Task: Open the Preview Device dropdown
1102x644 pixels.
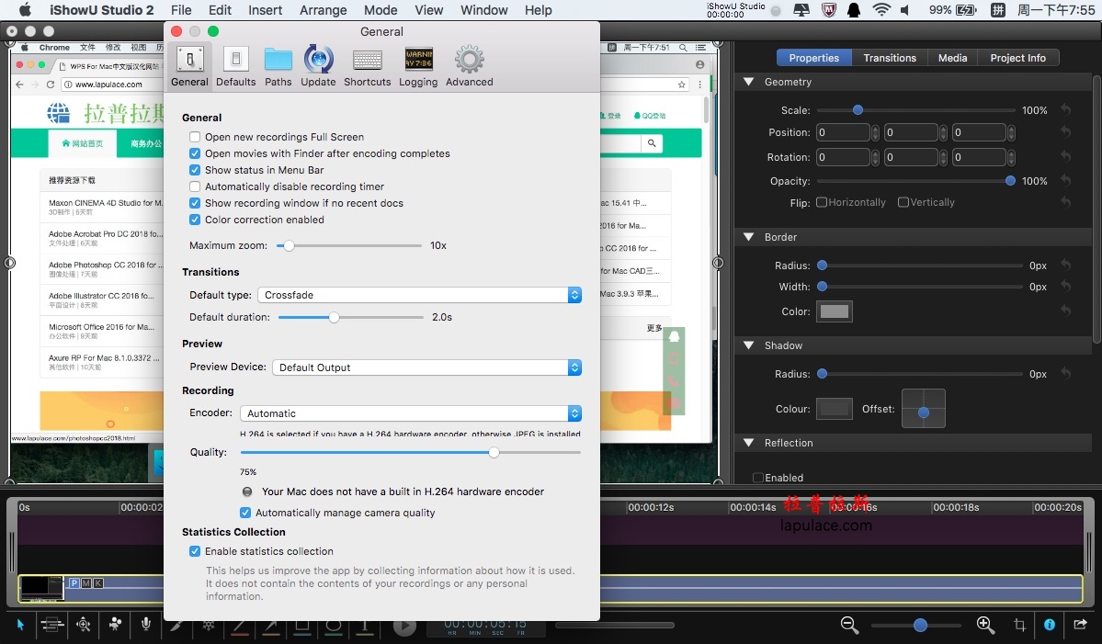Action: click(x=426, y=367)
